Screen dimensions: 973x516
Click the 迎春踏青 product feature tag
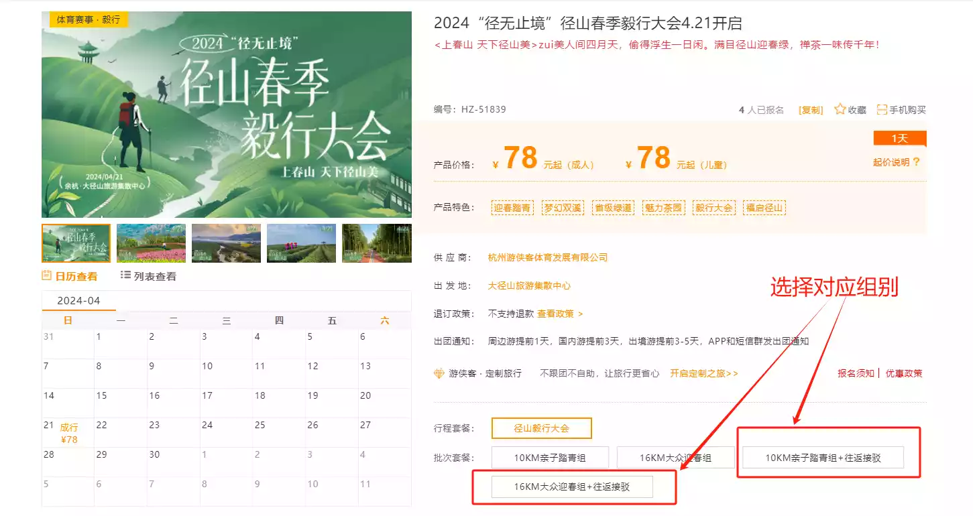[512, 208]
